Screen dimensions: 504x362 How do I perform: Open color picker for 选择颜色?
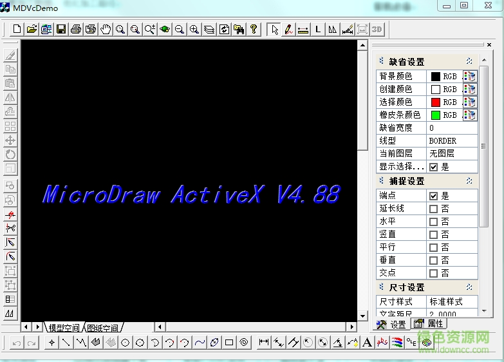tap(470, 102)
